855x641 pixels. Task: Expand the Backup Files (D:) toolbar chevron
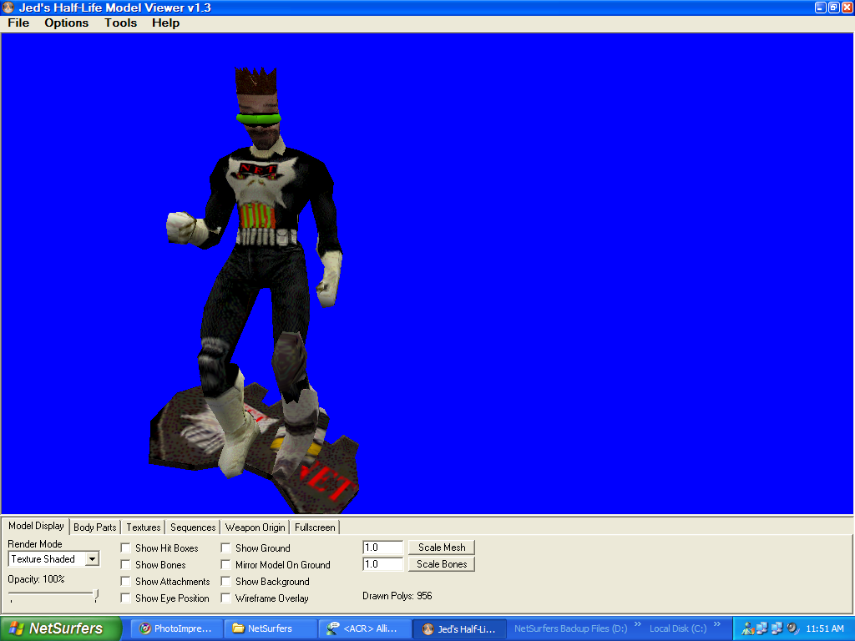click(637, 624)
